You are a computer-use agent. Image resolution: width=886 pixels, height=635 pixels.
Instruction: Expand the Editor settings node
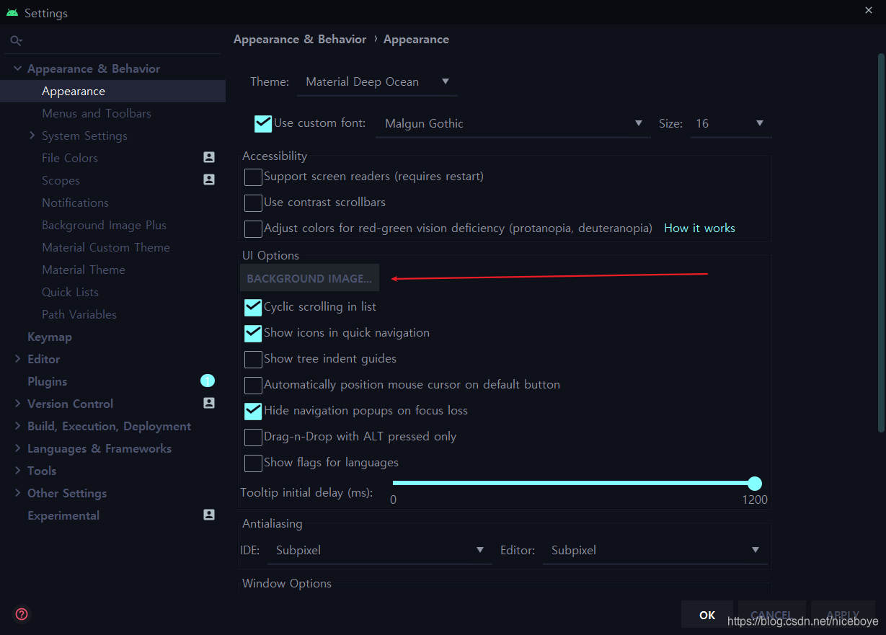coord(17,358)
